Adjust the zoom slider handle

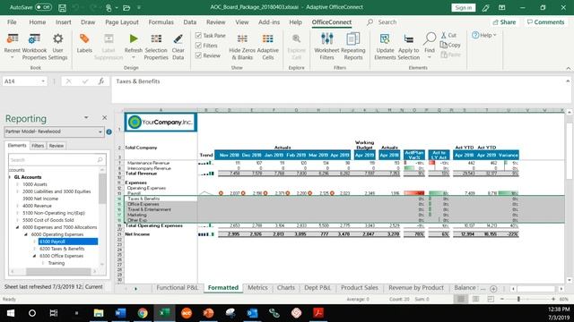pos(518,299)
